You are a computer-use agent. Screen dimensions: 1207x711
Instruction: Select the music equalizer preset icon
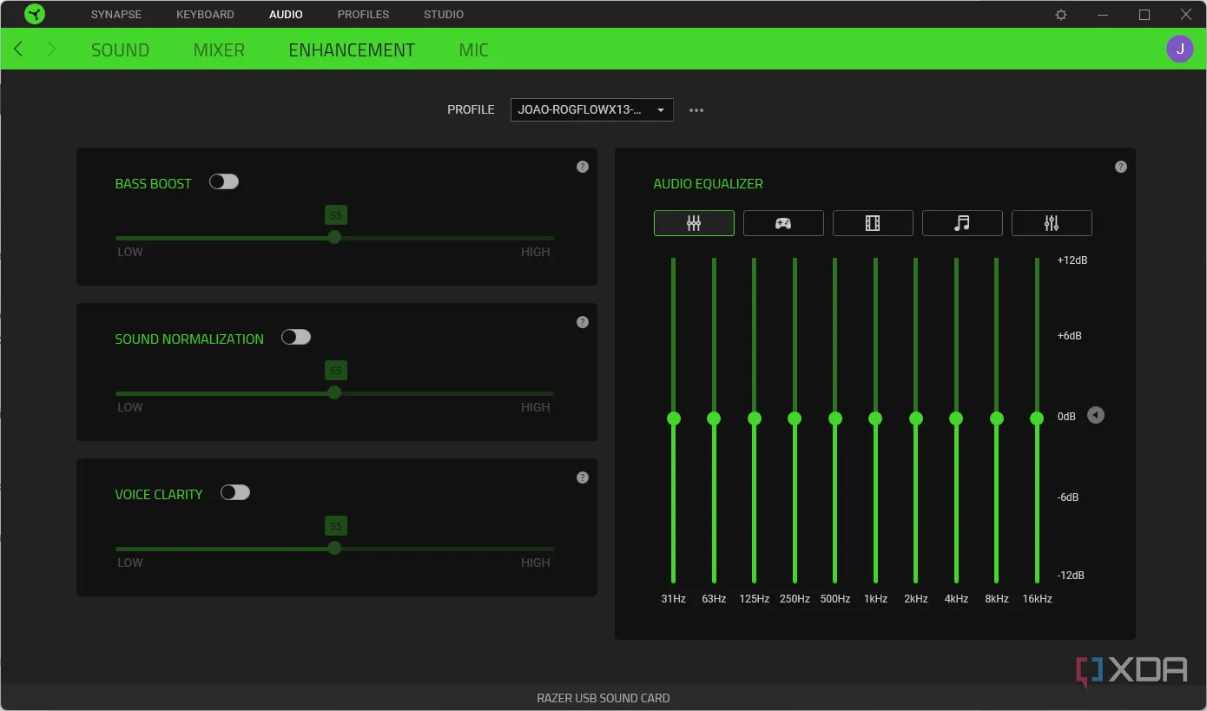coord(961,223)
